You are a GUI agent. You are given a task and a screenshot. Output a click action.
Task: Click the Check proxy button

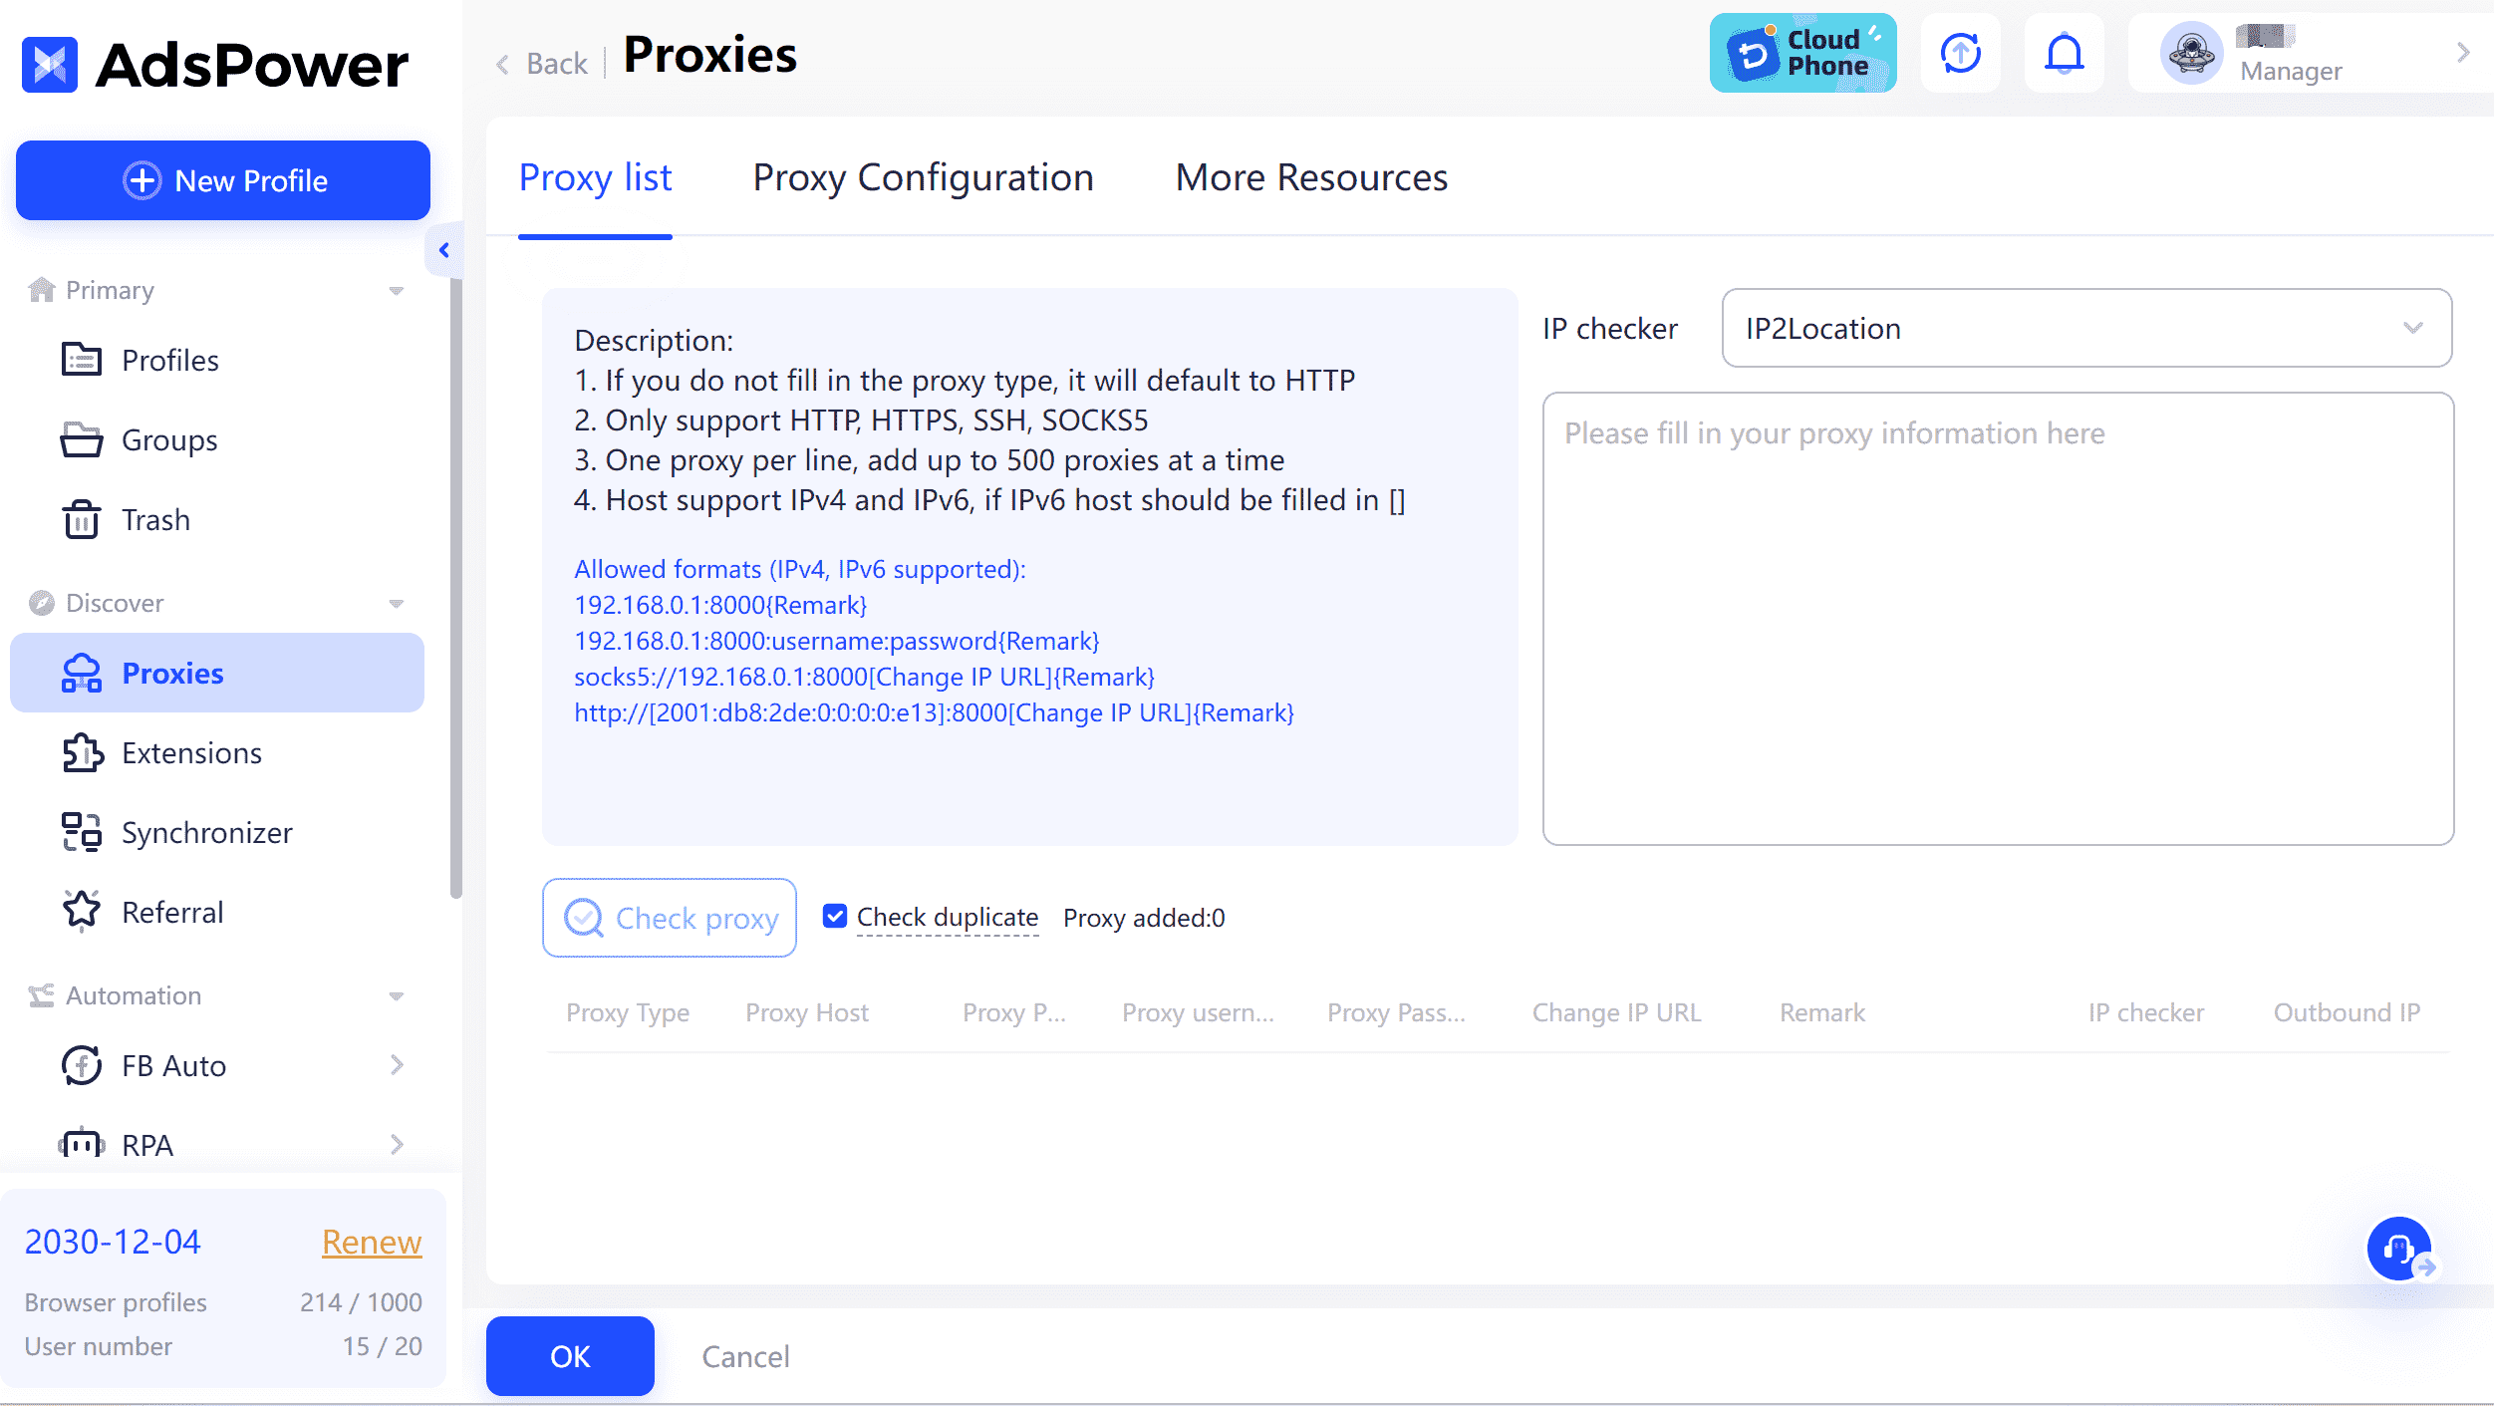click(x=670, y=916)
